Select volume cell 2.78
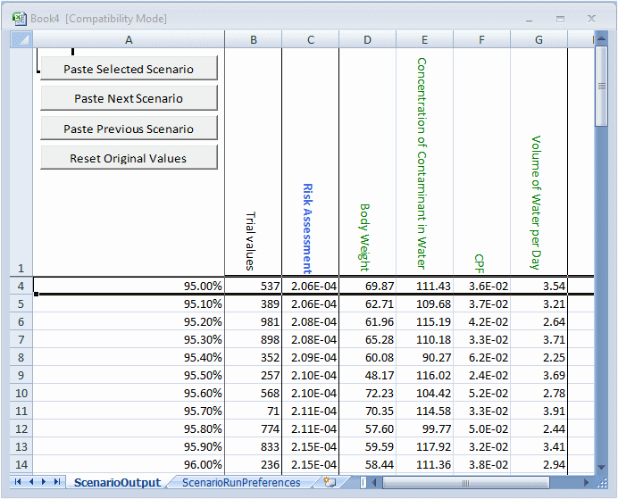Viewport: 618px width, 499px height. click(539, 393)
